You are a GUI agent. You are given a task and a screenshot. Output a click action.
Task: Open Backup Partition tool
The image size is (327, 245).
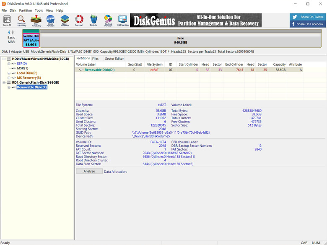(x=108, y=20)
